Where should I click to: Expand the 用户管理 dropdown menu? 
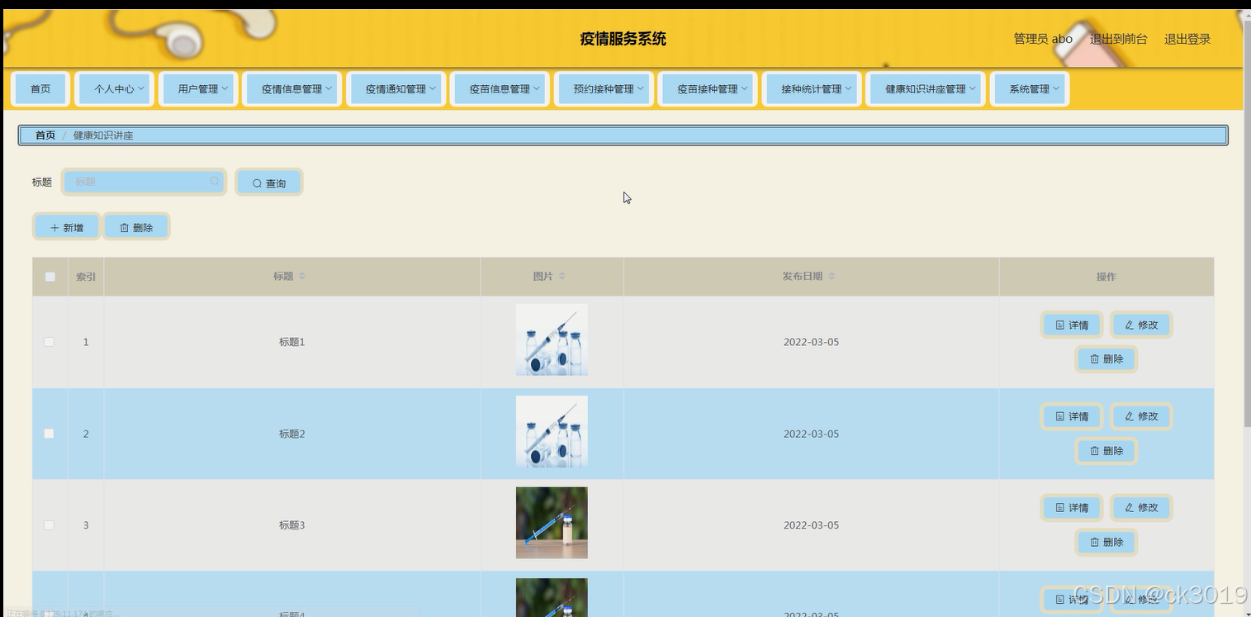tap(198, 89)
